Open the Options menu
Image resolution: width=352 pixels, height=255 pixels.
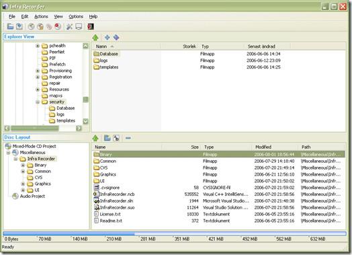[76, 16]
